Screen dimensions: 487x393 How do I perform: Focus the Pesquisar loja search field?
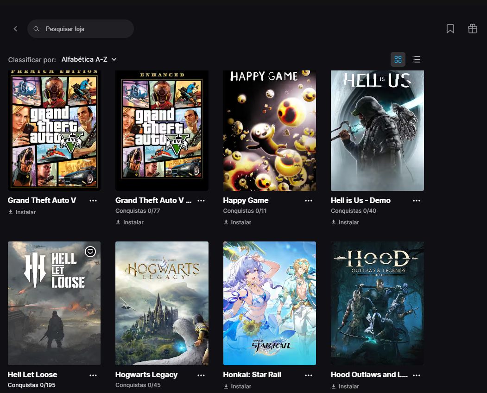point(81,29)
